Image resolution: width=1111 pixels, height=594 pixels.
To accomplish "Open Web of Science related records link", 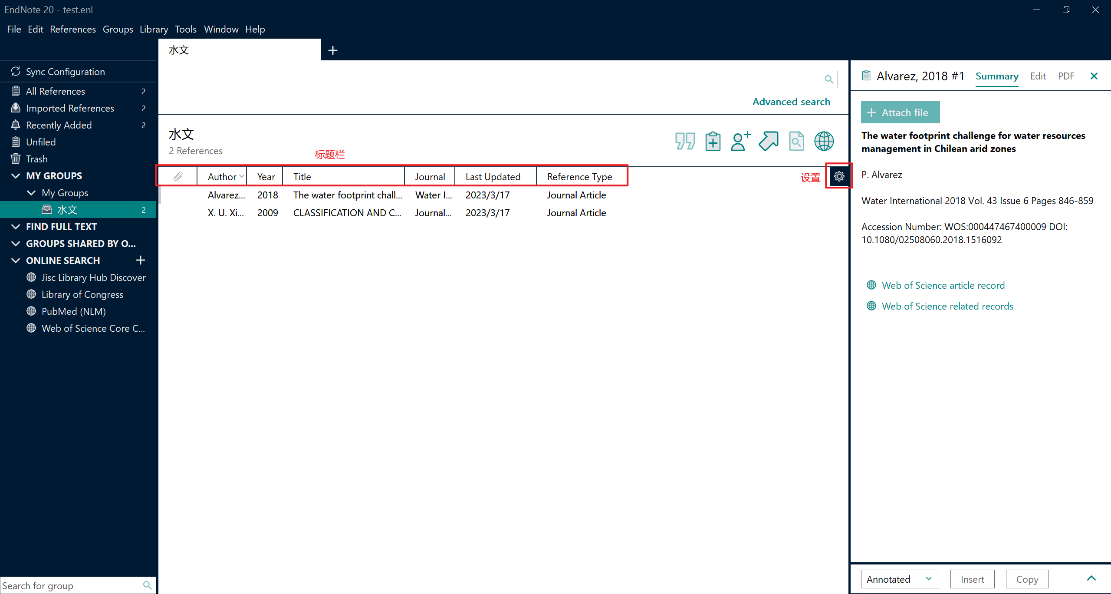I will 947,306.
